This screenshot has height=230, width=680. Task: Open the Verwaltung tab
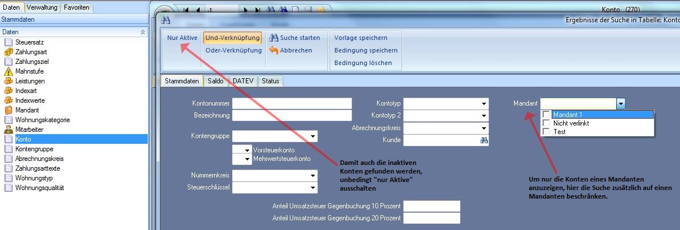43,8
